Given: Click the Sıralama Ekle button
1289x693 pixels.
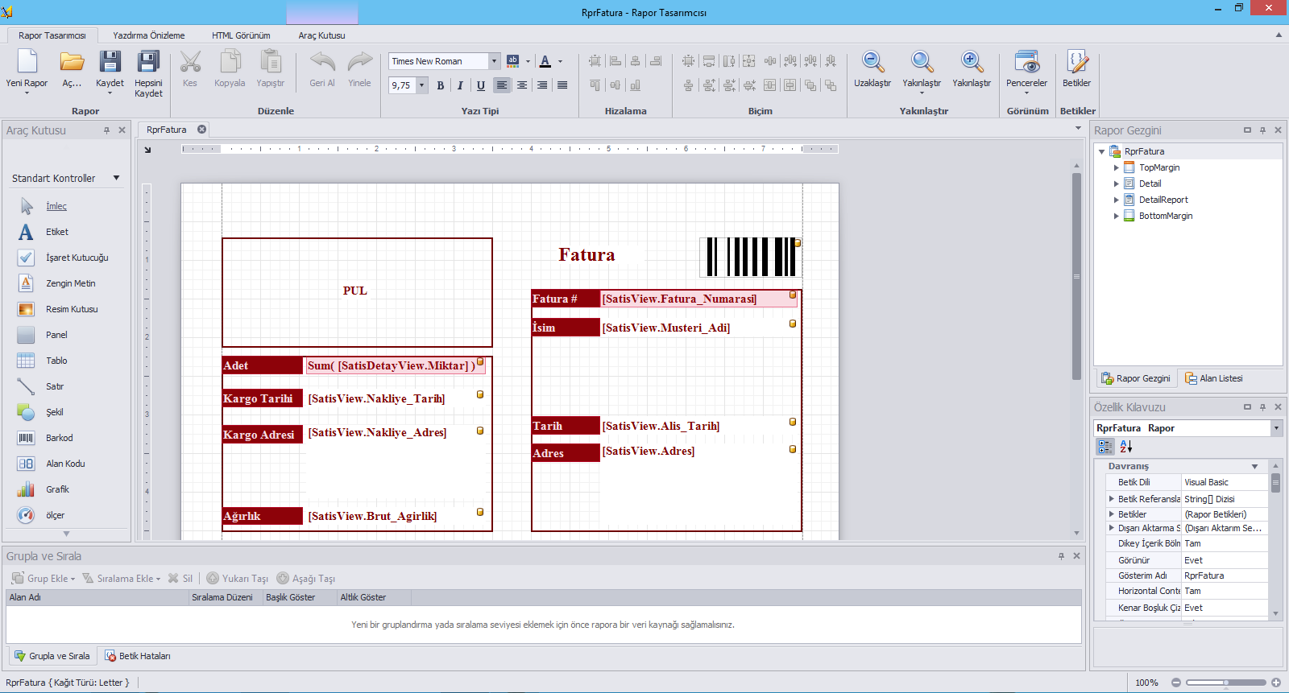Looking at the screenshot, I should (122, 579).
